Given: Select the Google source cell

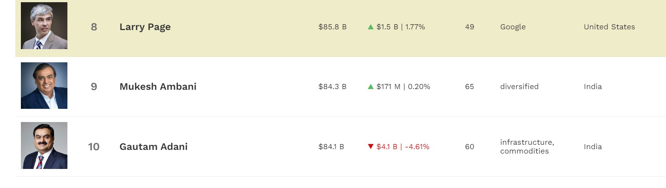Looking at the screenshot, I should click(513, 27).
